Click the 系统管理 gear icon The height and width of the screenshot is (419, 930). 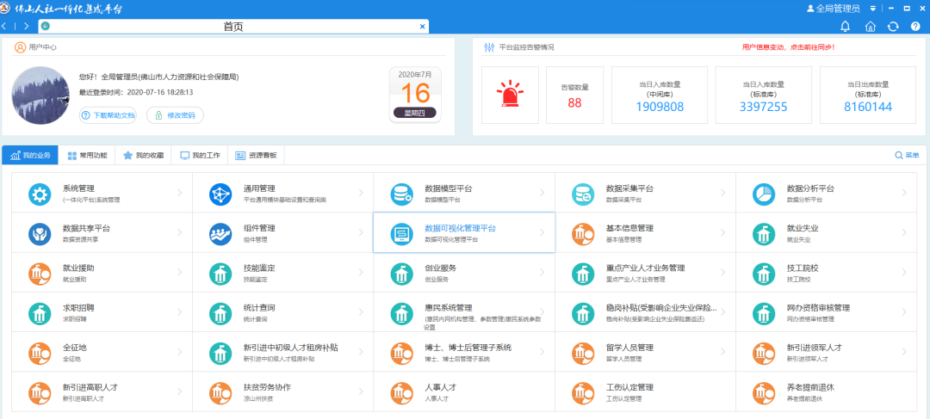tap(40, 194)
